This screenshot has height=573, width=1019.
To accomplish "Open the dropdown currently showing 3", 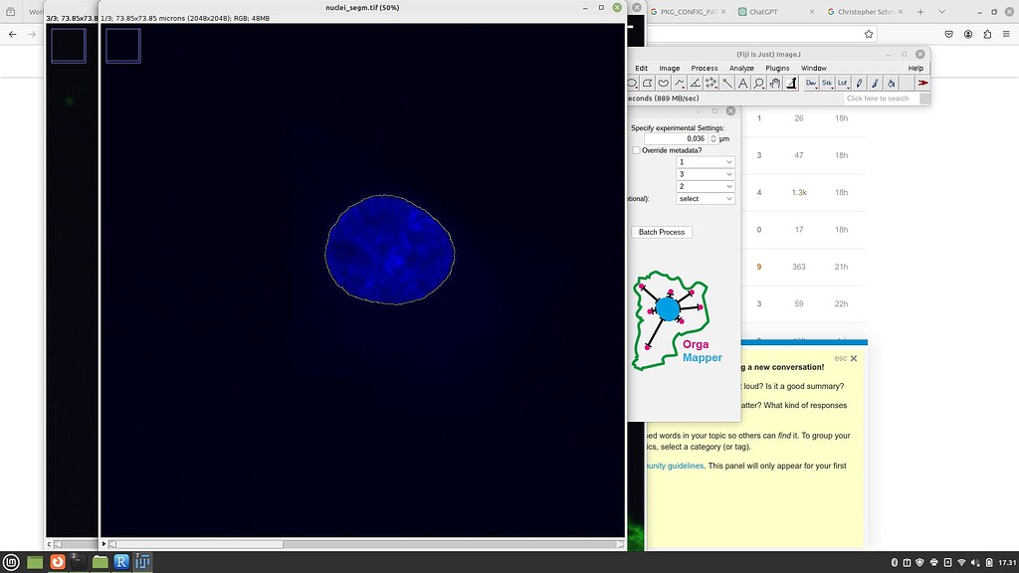I will [x=705, y=173].
